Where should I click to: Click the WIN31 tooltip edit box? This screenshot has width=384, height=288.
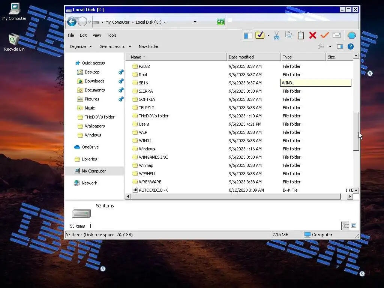[316, 83]
